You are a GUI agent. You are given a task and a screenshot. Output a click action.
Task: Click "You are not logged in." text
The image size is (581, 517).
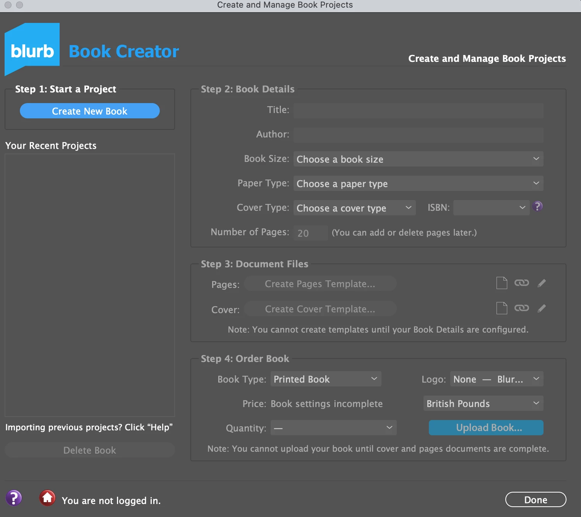111,501
